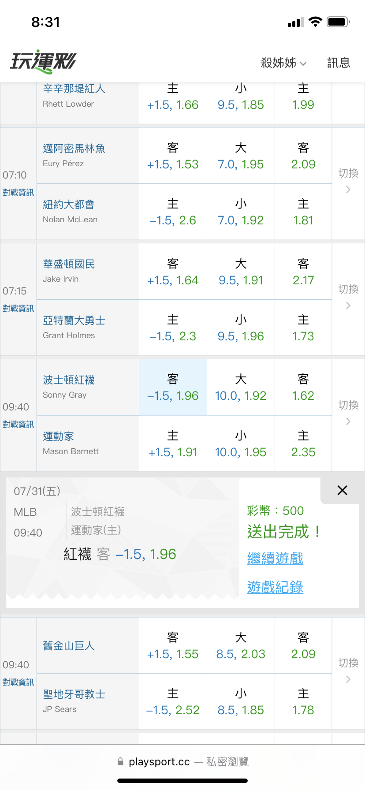Click 切換 arrow for Giants vs Padres game
Image resolution: width=365 pixels, height=790 pixels.
click(x=348, y=671)
